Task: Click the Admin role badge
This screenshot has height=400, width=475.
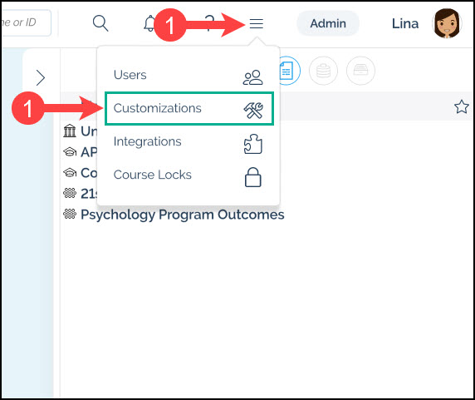Action: click(328, 23)
